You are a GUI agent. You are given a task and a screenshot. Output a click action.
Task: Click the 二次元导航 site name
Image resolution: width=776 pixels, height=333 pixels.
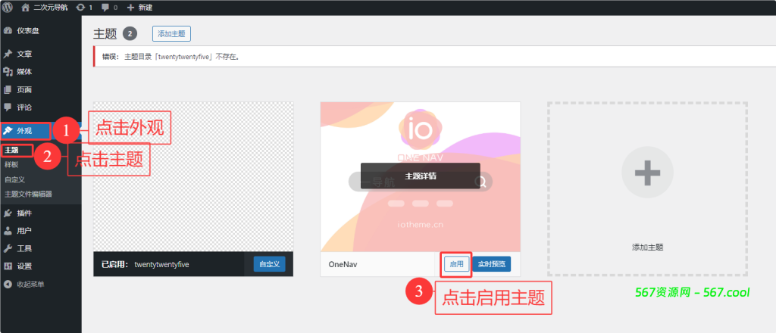point(51,8)
